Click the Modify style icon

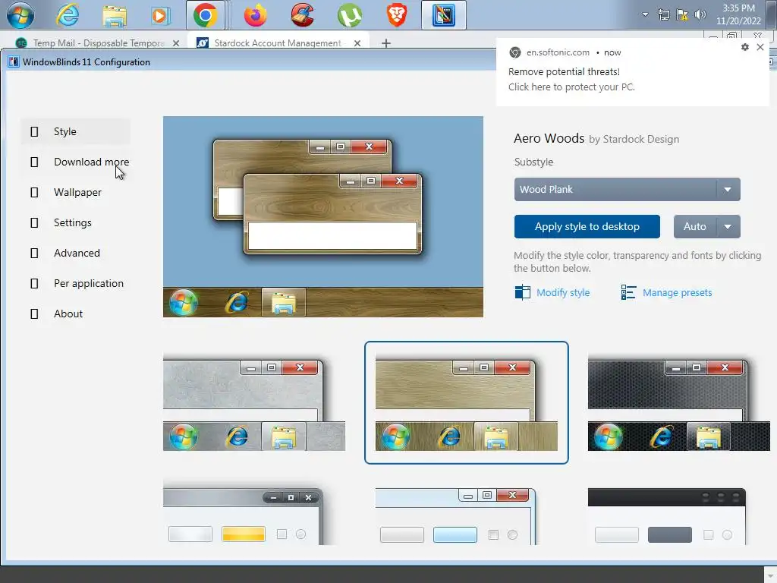point(522,292)
